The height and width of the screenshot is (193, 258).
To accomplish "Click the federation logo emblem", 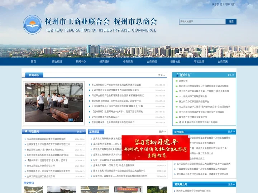I will coord(33,25).
